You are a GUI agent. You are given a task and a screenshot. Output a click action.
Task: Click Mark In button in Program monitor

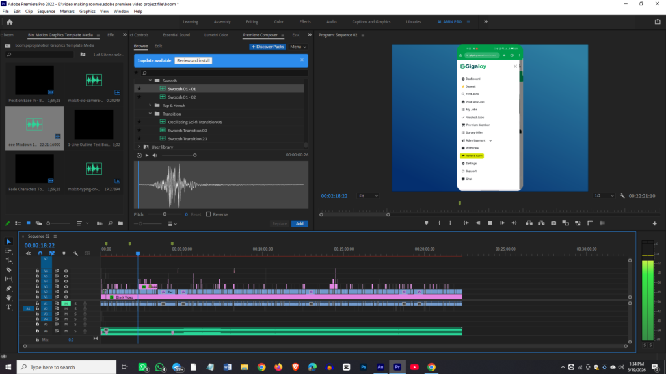coord(439,223)
